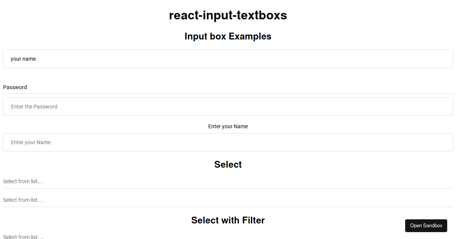Place cursor in the password entry box

click(x=228, y=107)
